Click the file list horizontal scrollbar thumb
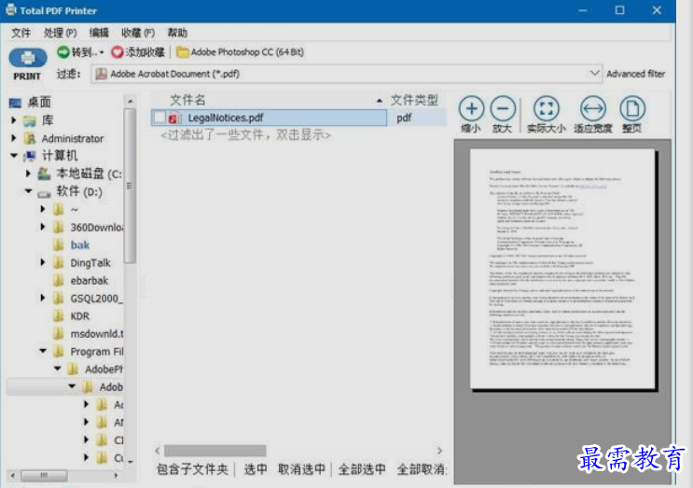This screenshot has width=693, height=488. pos(215,451)
